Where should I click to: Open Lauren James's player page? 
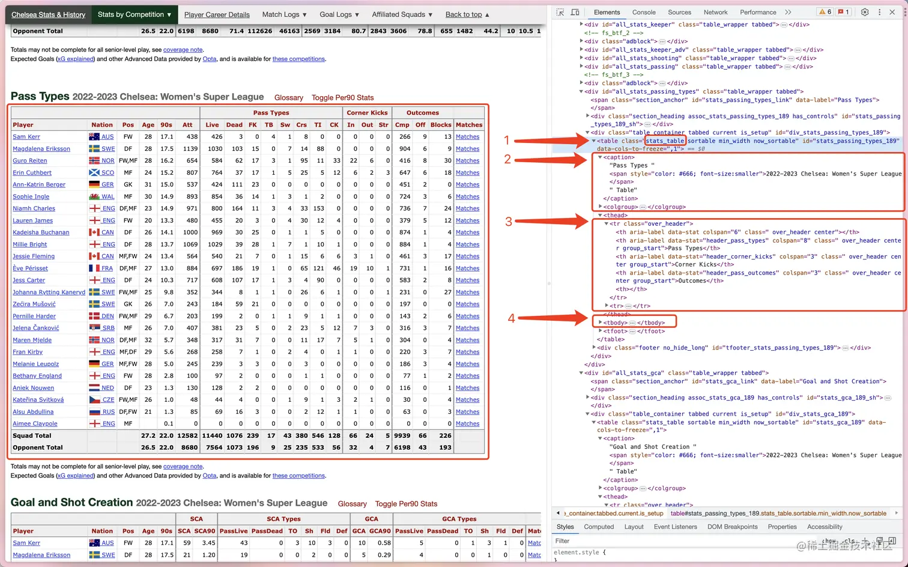coord(32,220)
